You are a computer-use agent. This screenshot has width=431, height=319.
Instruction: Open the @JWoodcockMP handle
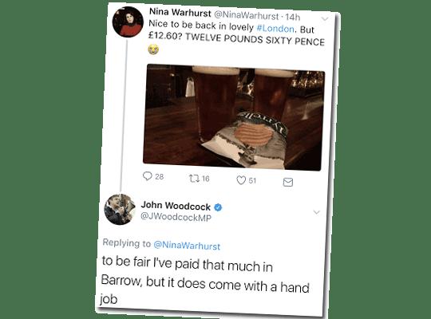[x=176, y=217]
